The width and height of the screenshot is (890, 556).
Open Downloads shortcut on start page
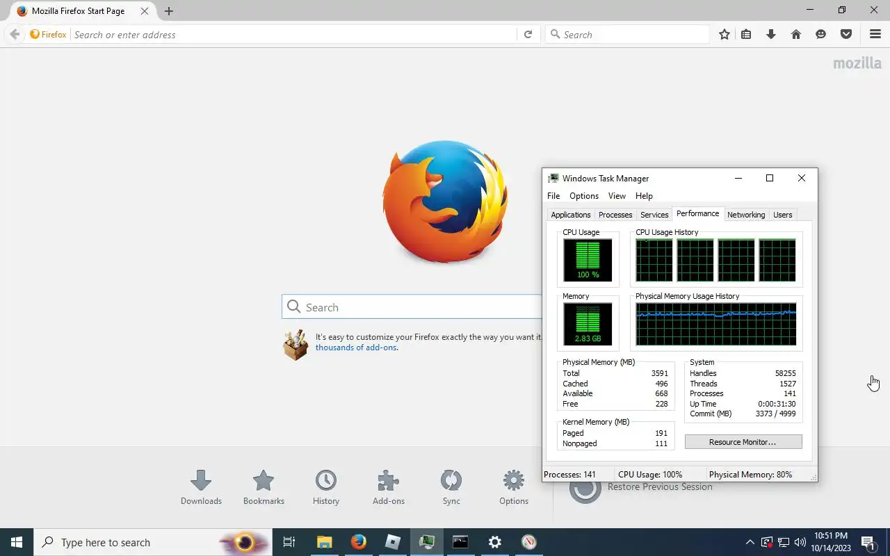click(x=201, y=487)
